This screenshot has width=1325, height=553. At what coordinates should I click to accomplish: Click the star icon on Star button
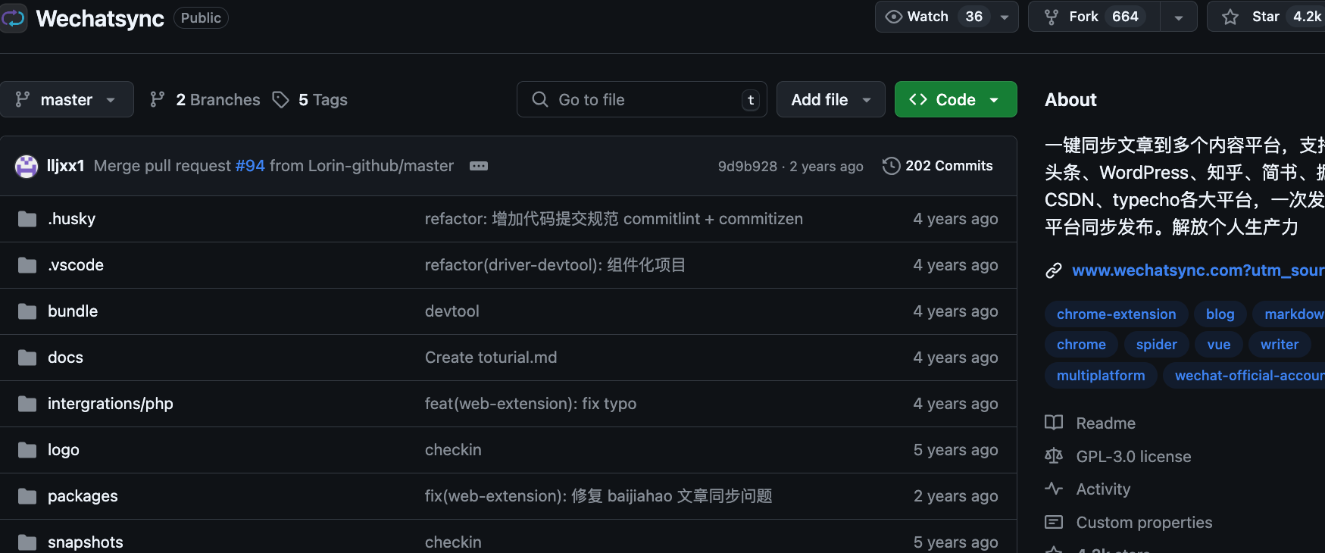tap(1230, 17)
